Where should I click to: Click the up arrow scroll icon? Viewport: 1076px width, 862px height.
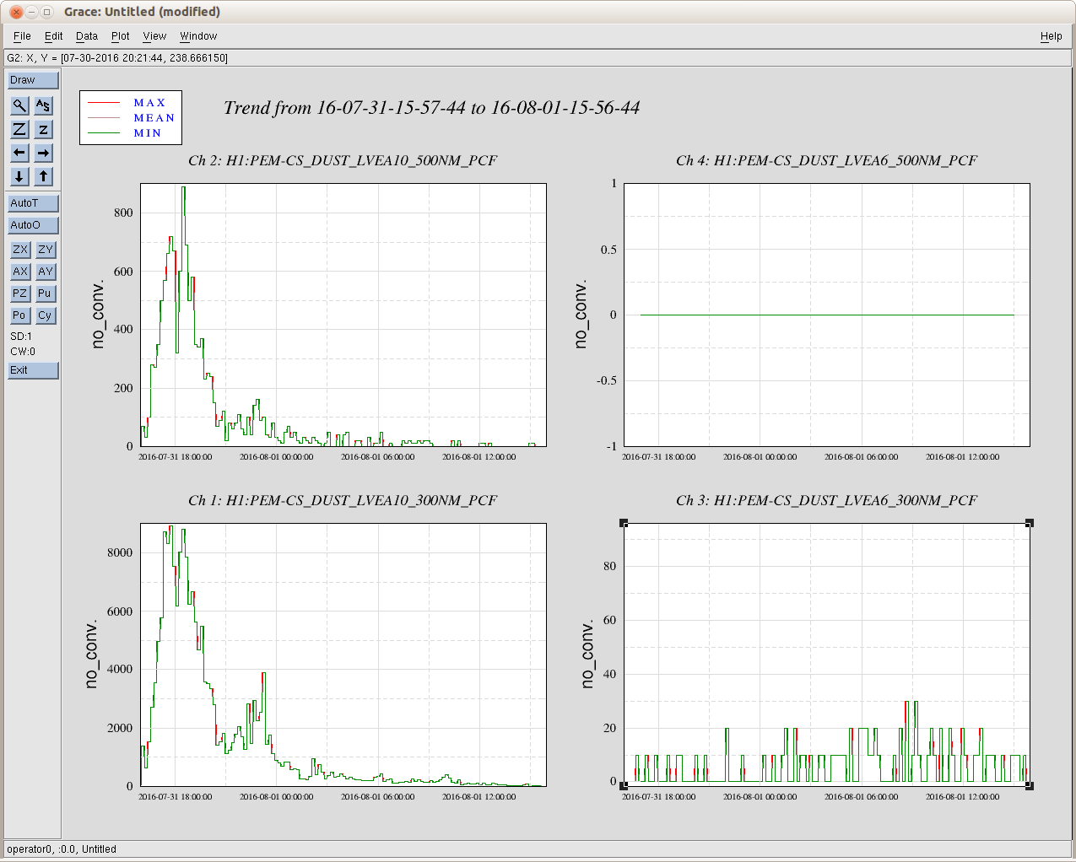(x=44, y=176)
